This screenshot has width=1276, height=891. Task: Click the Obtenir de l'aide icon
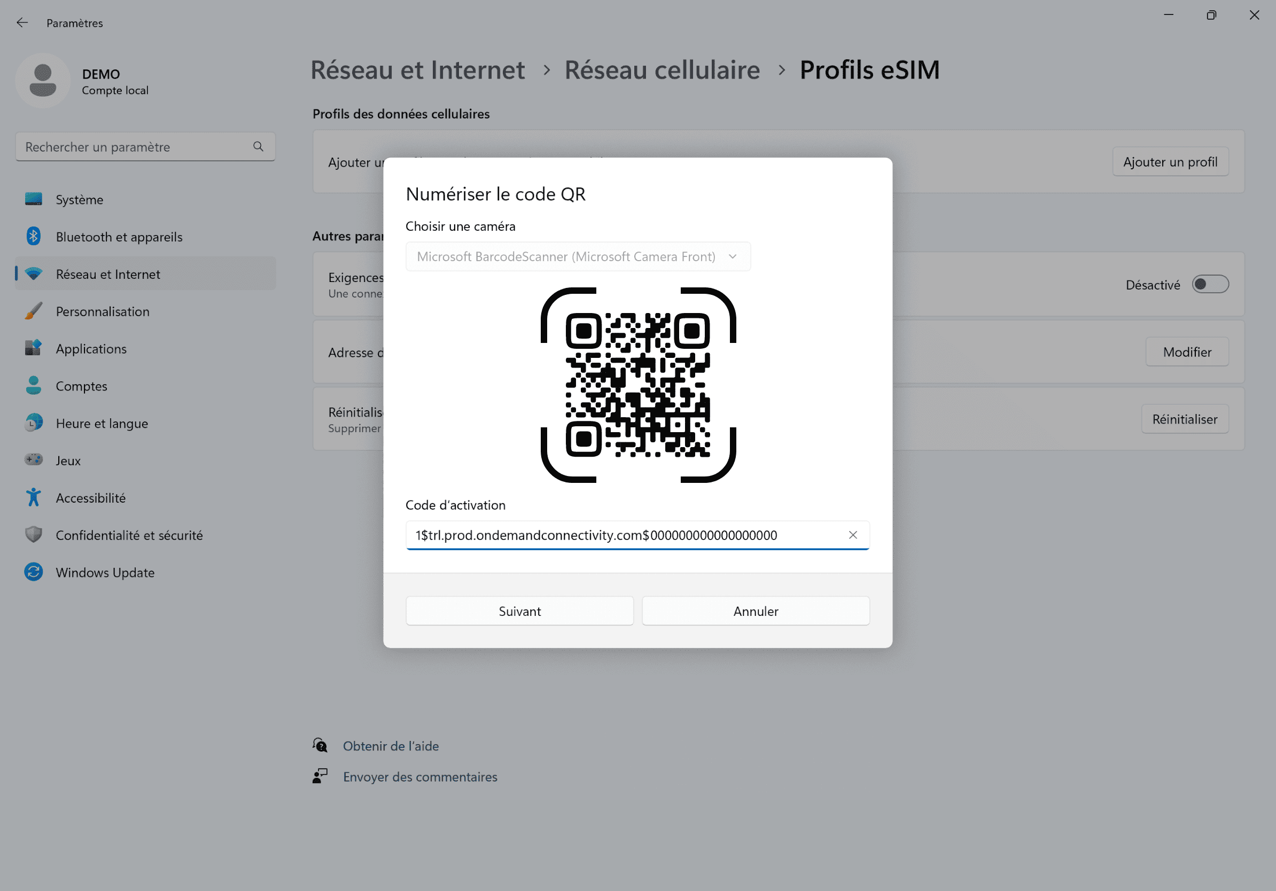click(320, 746)
